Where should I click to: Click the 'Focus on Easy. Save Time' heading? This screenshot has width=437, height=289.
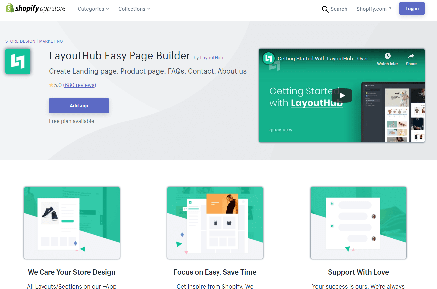pyautogui.click(x=215, y=272)
